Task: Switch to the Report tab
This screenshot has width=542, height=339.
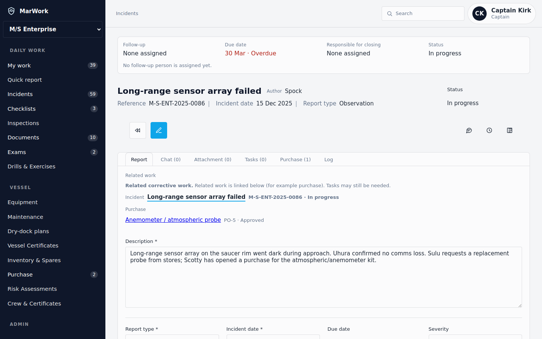Action: 139,160
